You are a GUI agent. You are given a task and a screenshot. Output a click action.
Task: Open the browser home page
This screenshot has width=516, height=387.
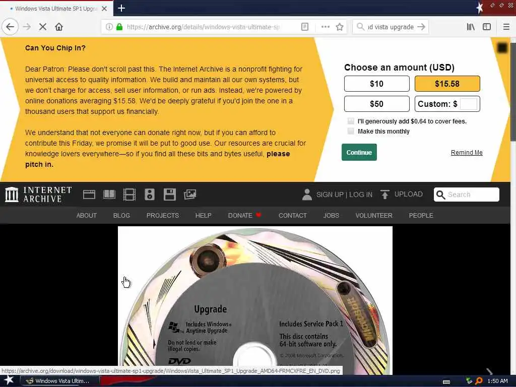tap(59, 27)
